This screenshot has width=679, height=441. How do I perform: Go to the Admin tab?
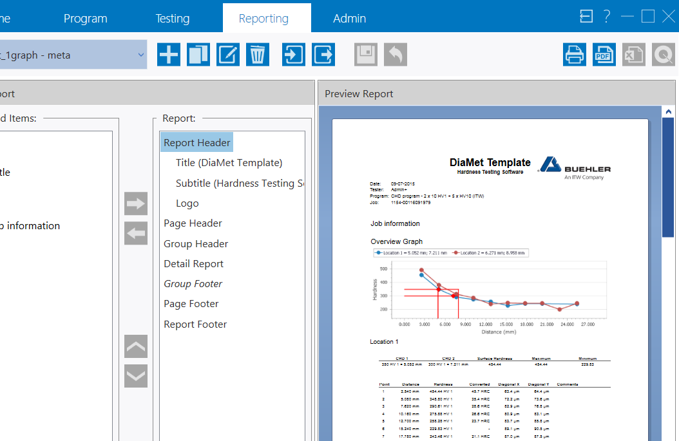349,19
